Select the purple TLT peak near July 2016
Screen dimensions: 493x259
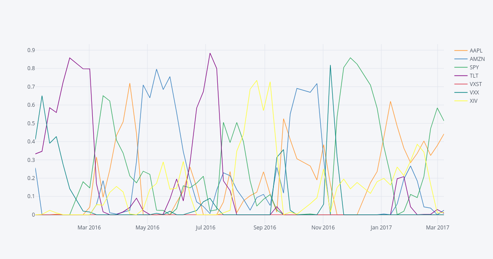coord(210,53)
